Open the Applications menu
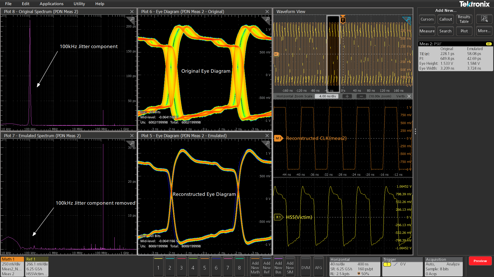This screenshot has height=277, width=494. [x=52, y=4]
